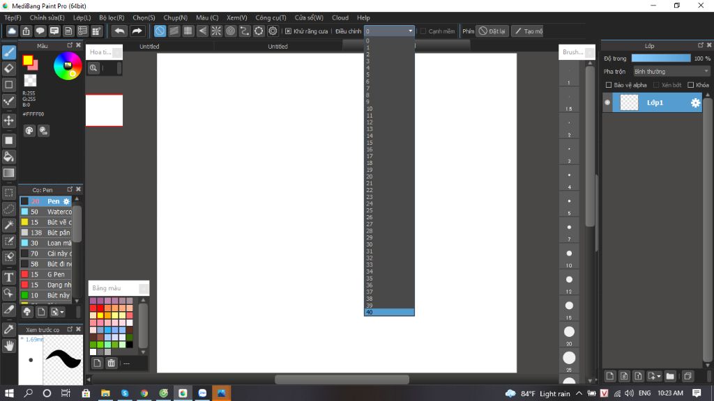This screenshot has height=401, width=714.
Task: Enable vanishing point snap
Action: click(x=202, y=31)
